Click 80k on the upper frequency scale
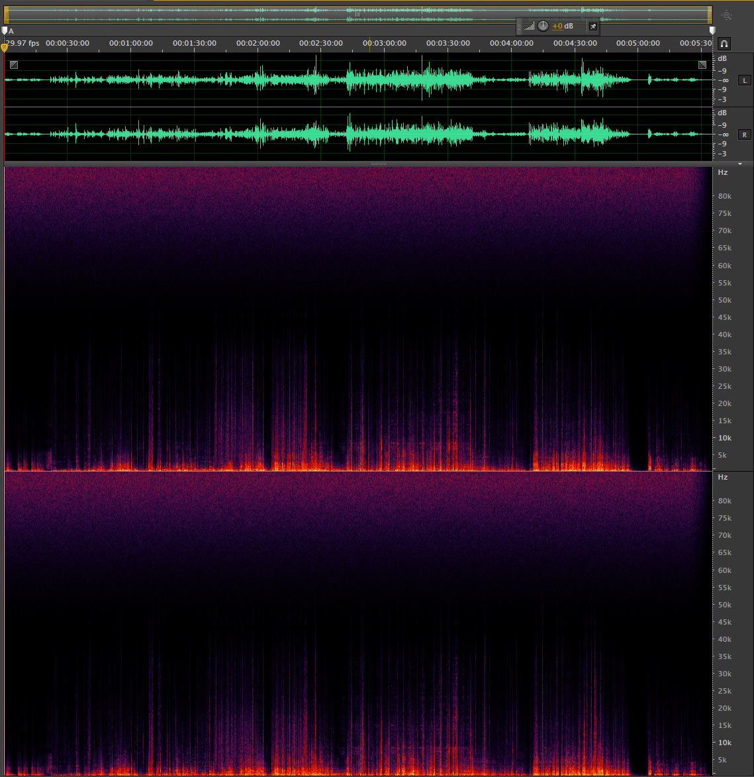 pos(725,196)
